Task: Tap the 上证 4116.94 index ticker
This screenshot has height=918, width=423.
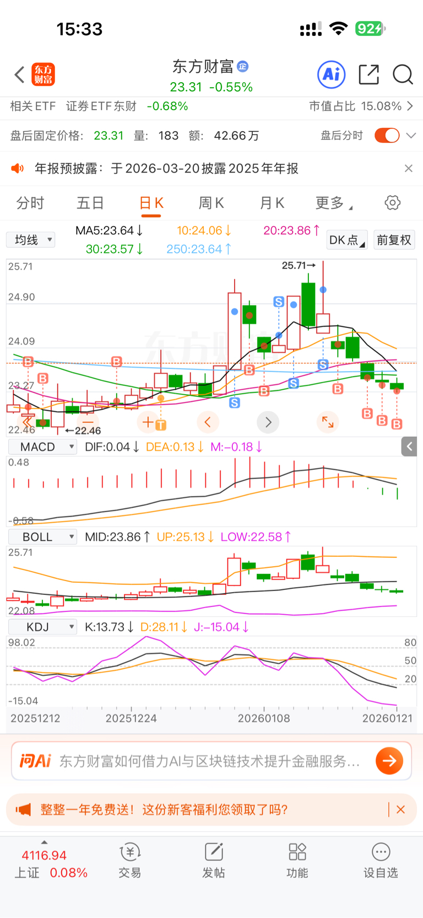Action: pos(51,864)
